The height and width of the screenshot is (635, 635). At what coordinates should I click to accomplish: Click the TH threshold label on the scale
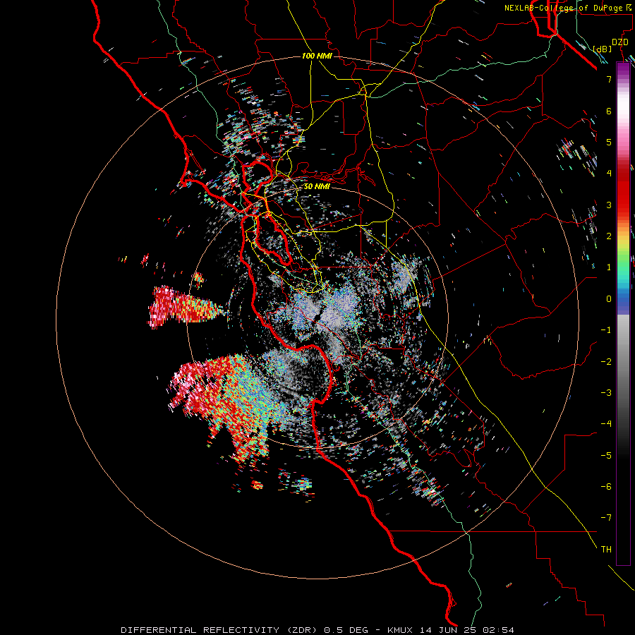click(x=606, y=550)
